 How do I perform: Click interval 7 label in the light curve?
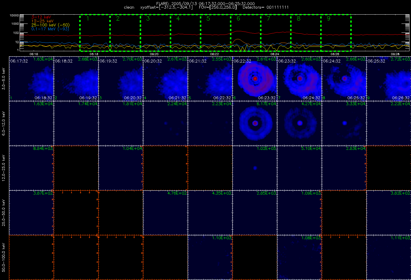pos(268,18)
